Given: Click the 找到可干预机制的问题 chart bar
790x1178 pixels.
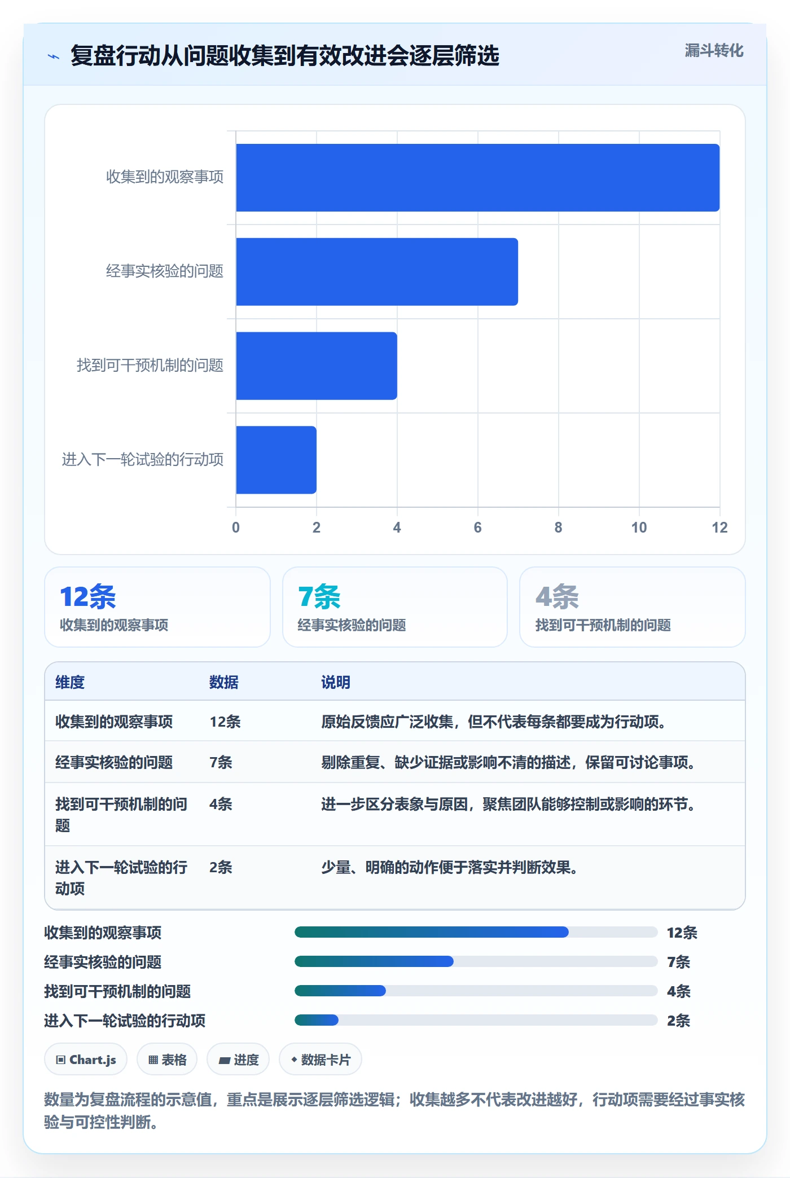Looking at the screenshot, I should 317,366.
